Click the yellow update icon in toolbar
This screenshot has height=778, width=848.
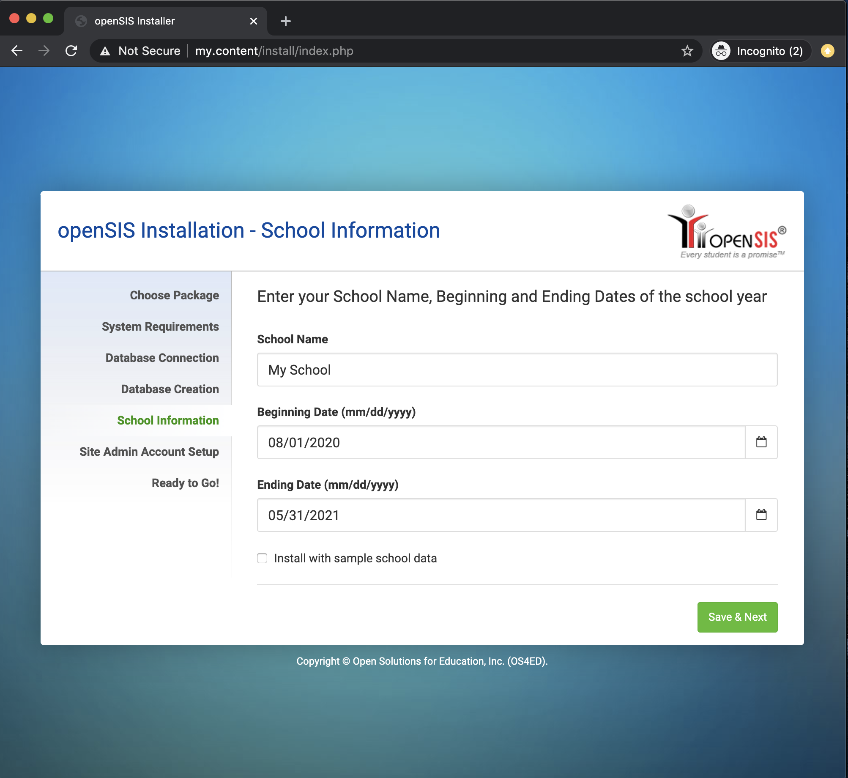click(827, 51)
